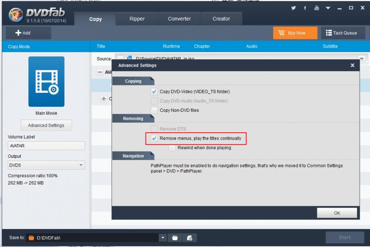
Task: Collapse the AVATAR source tree node
Action: click(x=99, y=72)
